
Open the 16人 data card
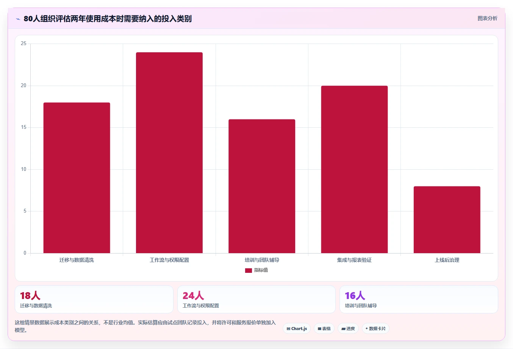click(419, 299)
